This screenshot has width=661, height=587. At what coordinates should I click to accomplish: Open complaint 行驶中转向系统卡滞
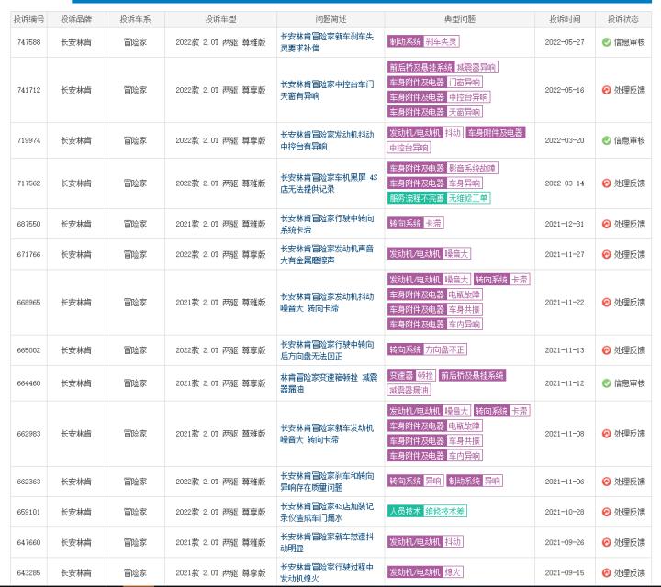pos(327,224)
